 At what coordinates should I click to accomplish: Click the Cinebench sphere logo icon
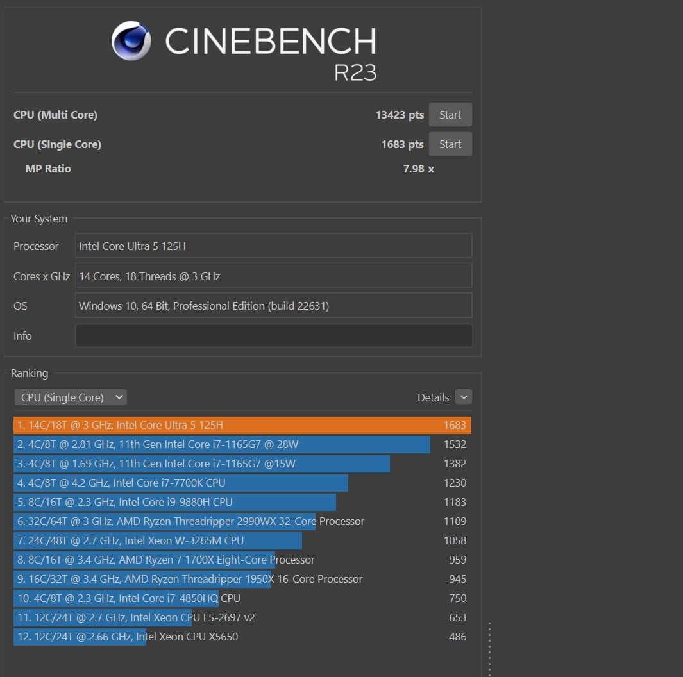click(131, 41)
